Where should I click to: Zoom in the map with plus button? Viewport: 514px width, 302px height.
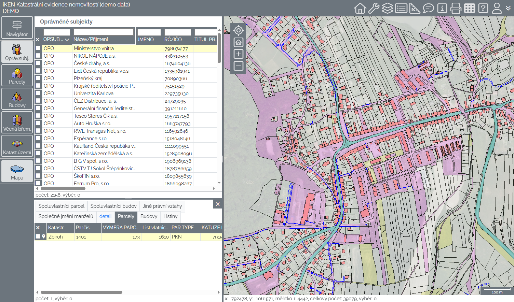(x=239, y=54)
